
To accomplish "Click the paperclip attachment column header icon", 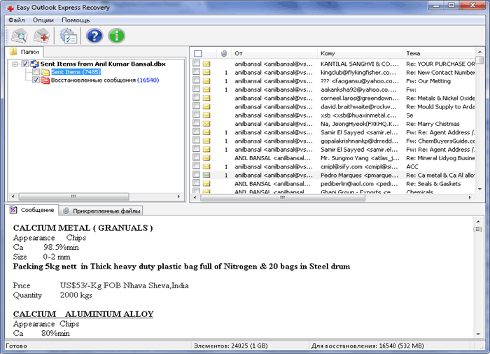I will click(224, 53).
